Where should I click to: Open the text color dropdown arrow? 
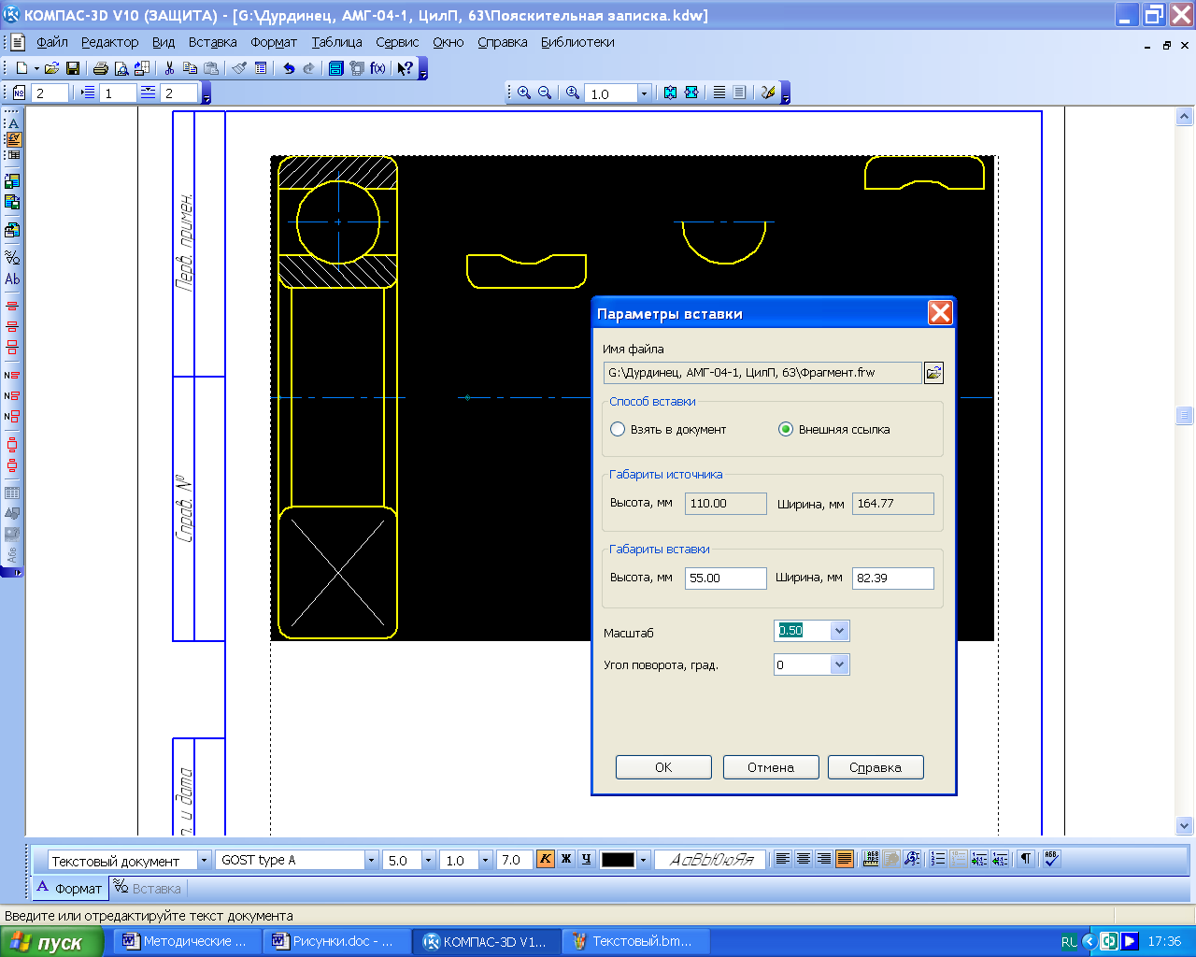pyautogui.click(x=644, y=860)
